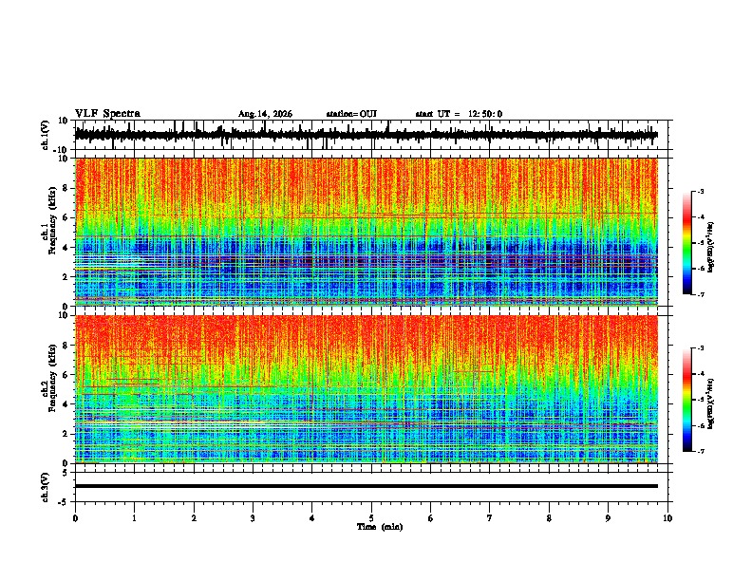
Task: Click the "2" kHz tick on ch.2 spectrogram
Action: 66,434
